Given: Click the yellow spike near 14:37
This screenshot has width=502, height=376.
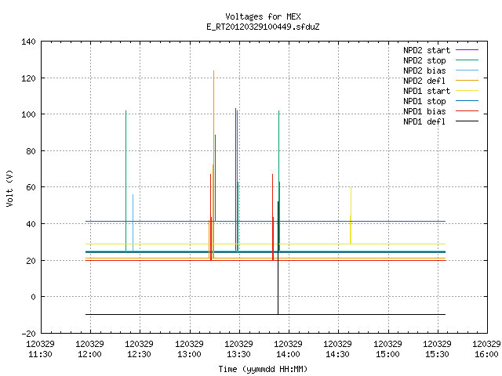Looking at the screenshot, I should point(351,216).
